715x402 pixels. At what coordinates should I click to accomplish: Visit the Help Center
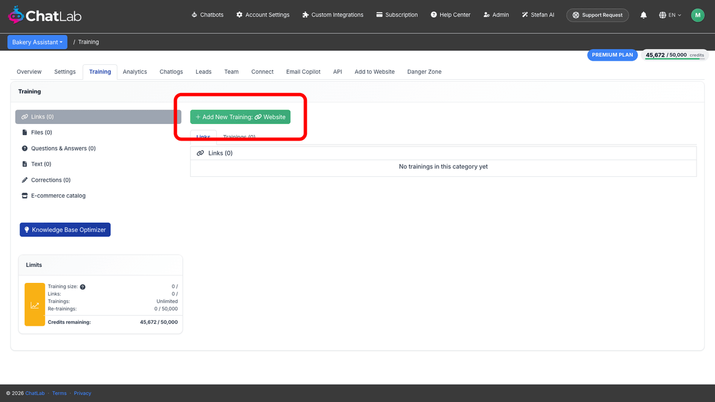[x=450, y=15]
